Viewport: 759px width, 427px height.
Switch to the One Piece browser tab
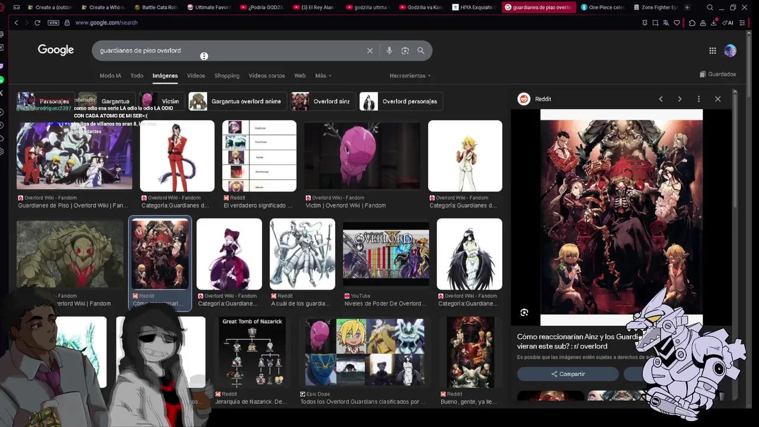pyautogui.click(x=602, y=7)
